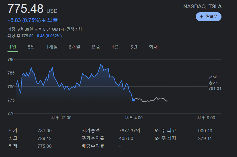The width and height of the screenshot is (237, 157).
Task: Click the 770 y-axis label
Action: pyautogui.click(x=11, y=114)
